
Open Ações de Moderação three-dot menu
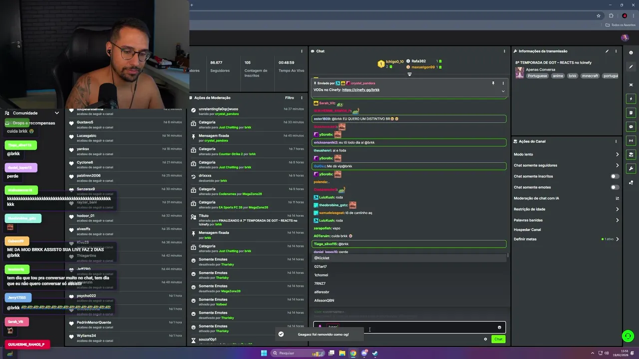[302, 98]
